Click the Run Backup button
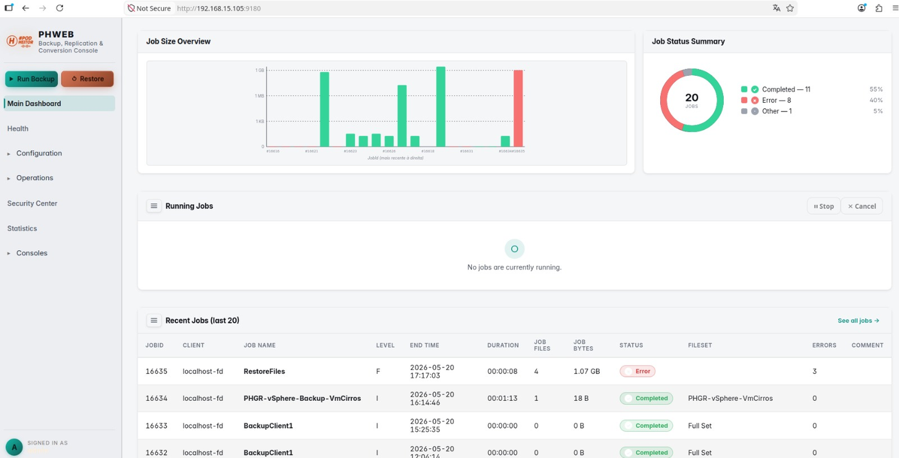This screenshot has height=458, width=899. tap(31, 79)
